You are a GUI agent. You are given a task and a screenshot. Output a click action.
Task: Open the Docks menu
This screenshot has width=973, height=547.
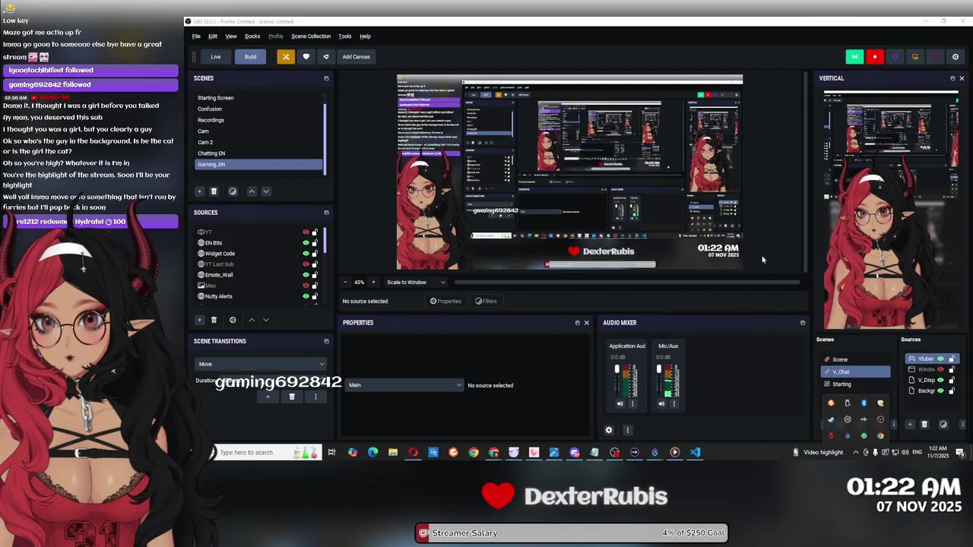[252, 36]
